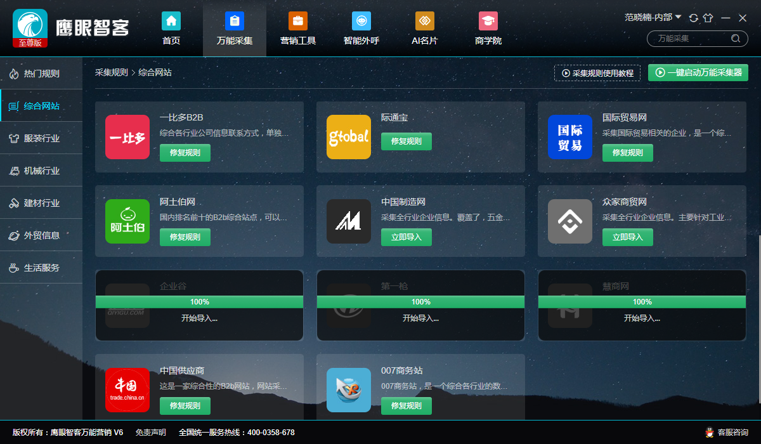This screenshot has width=761, height=444.
Task: Click 采集规则 in the breadcrumb
Action: pyautogui.click(x=112, y=73)
